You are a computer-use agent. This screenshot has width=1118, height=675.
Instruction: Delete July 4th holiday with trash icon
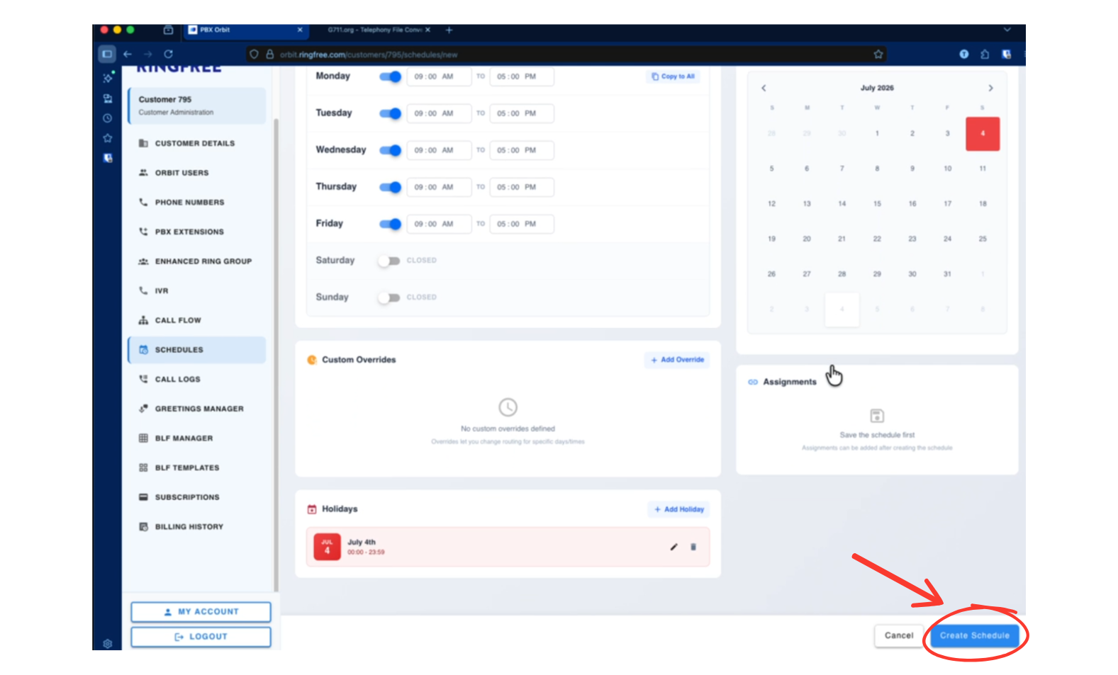[x=693, y=547]
